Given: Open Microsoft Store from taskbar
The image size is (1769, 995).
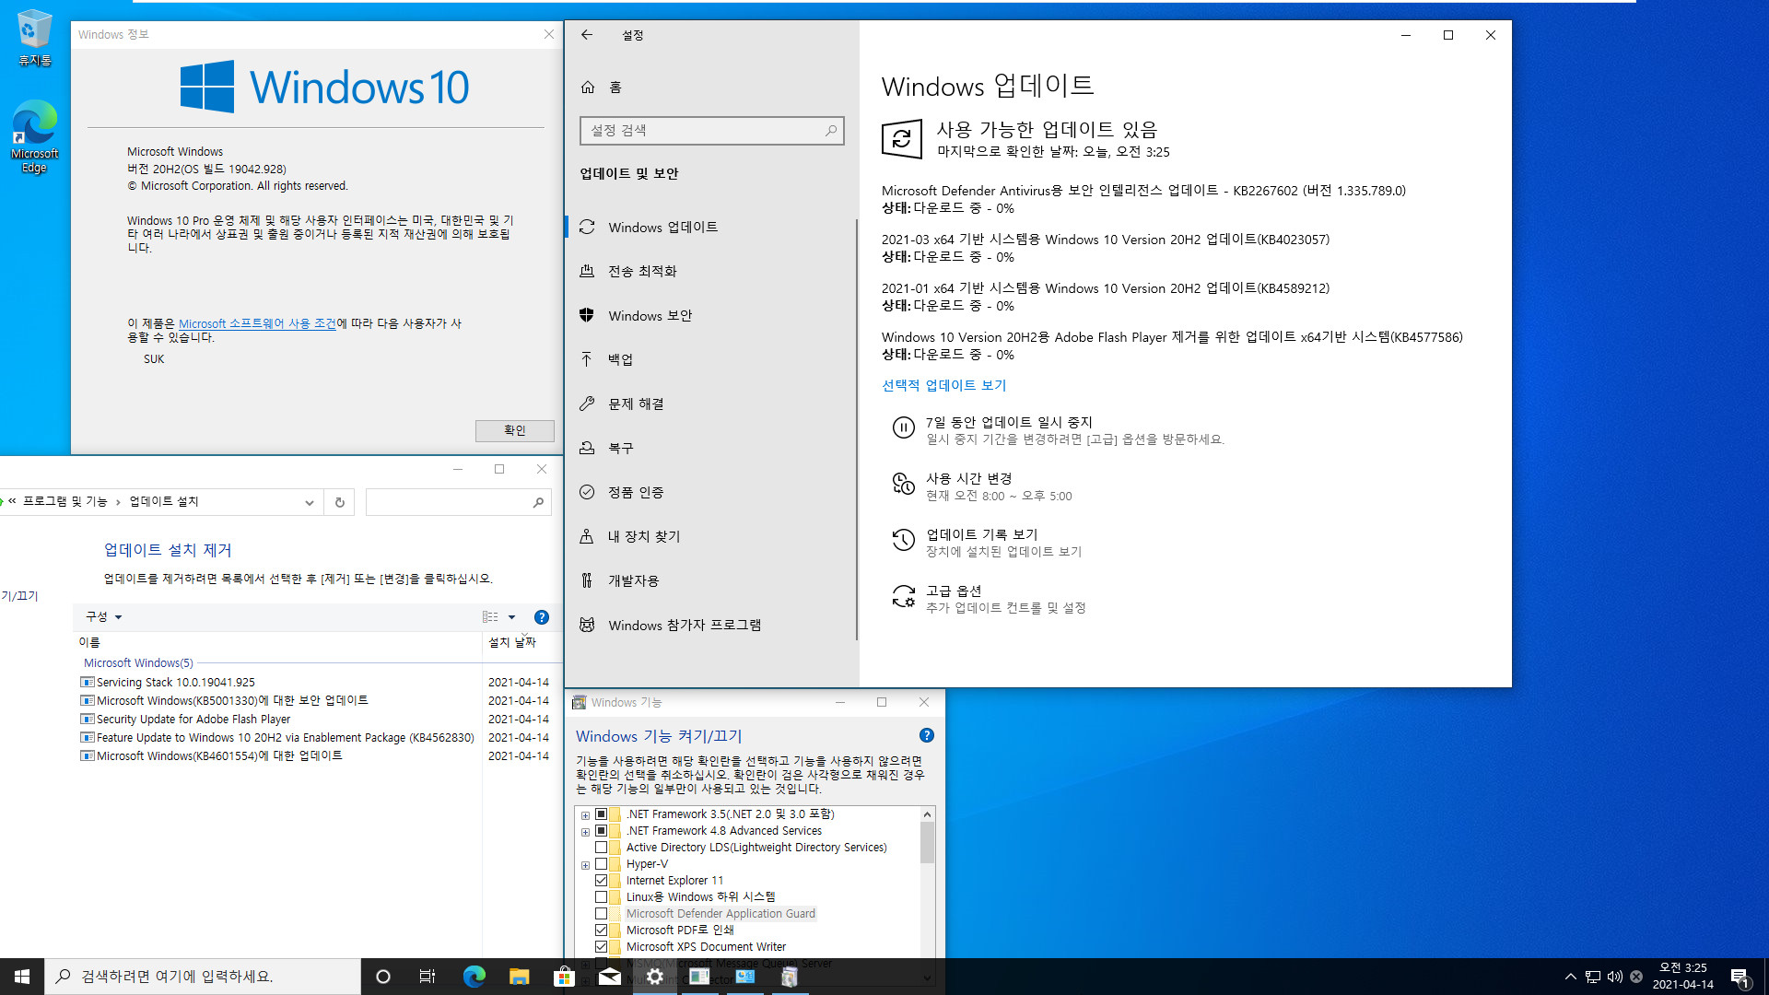Looking at the screenshot, I should tap(564, 977).
